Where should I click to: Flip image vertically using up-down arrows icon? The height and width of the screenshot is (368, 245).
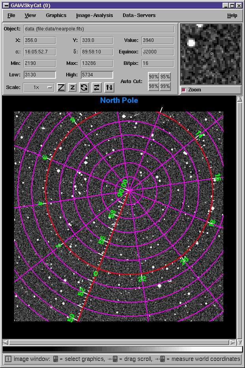click(109, 87)
